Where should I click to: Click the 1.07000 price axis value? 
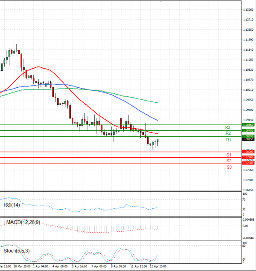(x=248, y=180)
